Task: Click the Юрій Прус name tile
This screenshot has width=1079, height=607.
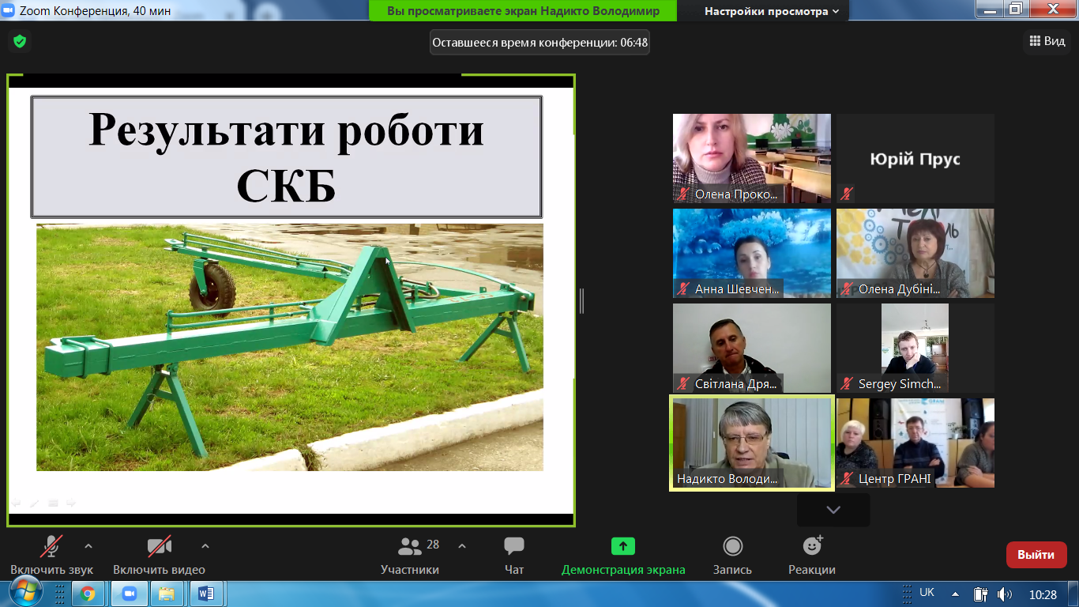Action: (915, 158)
